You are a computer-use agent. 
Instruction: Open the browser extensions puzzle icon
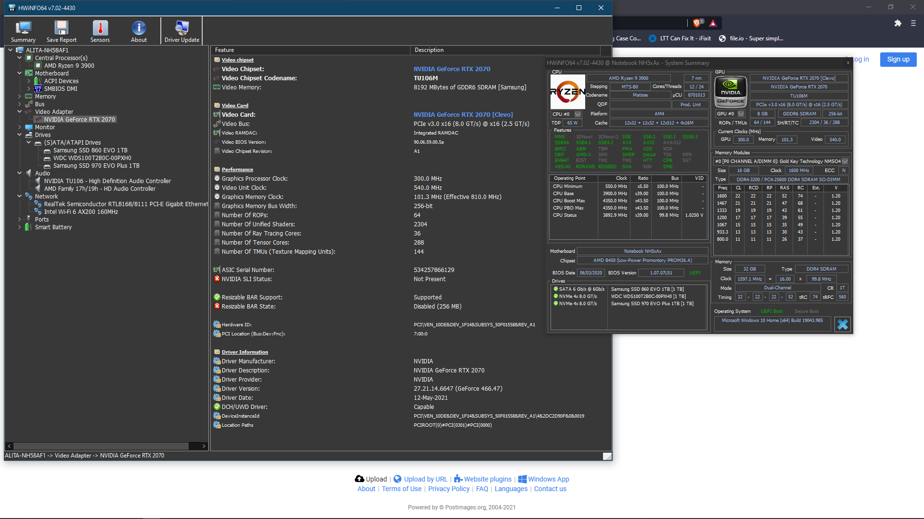(x=898, y=23)
